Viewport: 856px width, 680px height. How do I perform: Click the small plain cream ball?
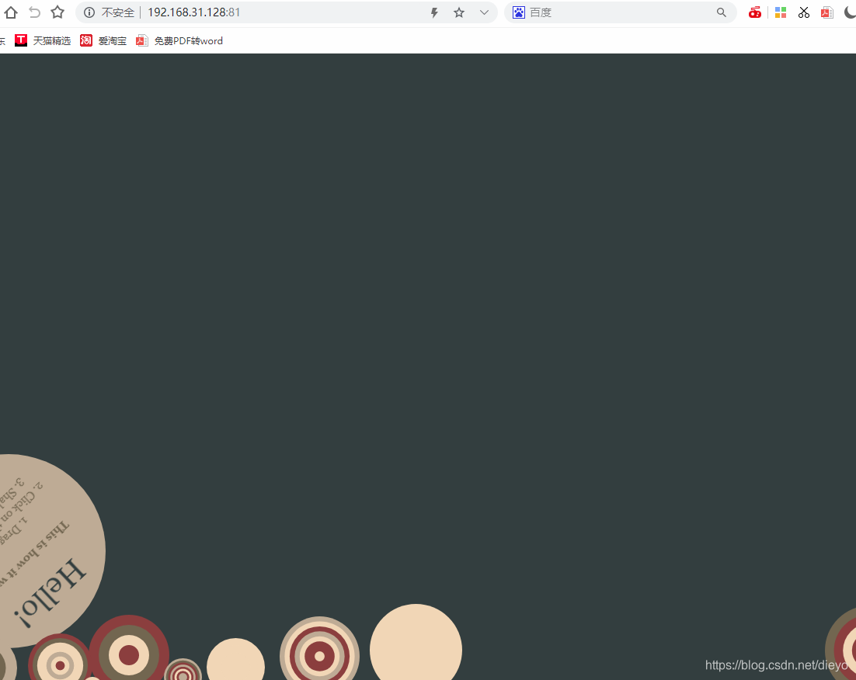click(236, 661)
